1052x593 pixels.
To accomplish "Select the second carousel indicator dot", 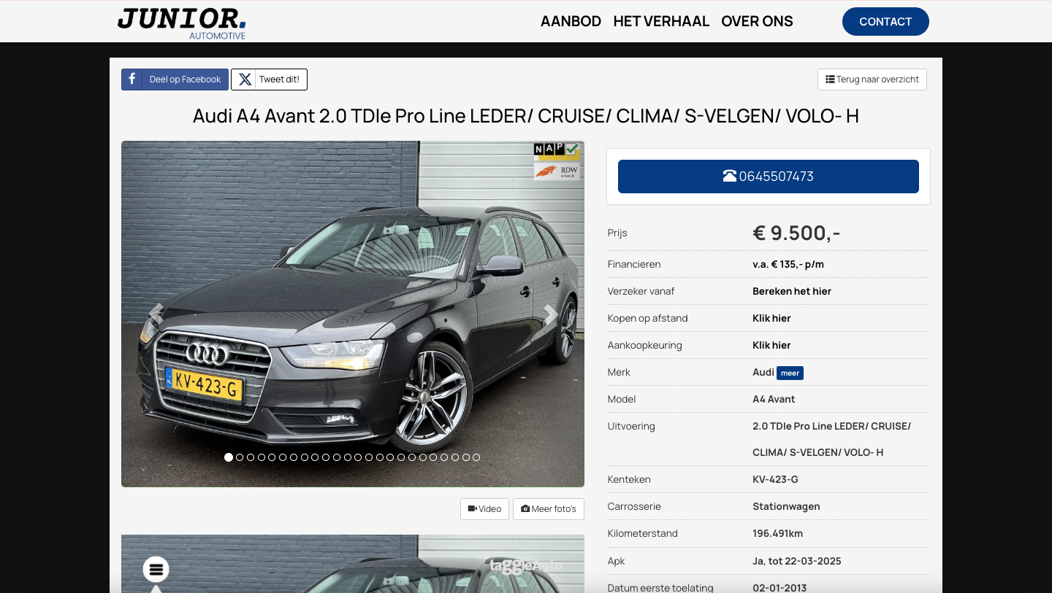I will point(240,457).
